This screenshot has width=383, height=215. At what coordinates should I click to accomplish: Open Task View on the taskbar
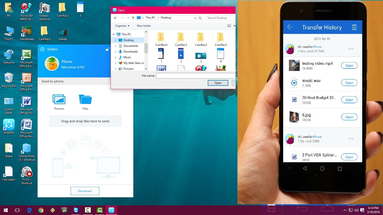coord(17,210)
